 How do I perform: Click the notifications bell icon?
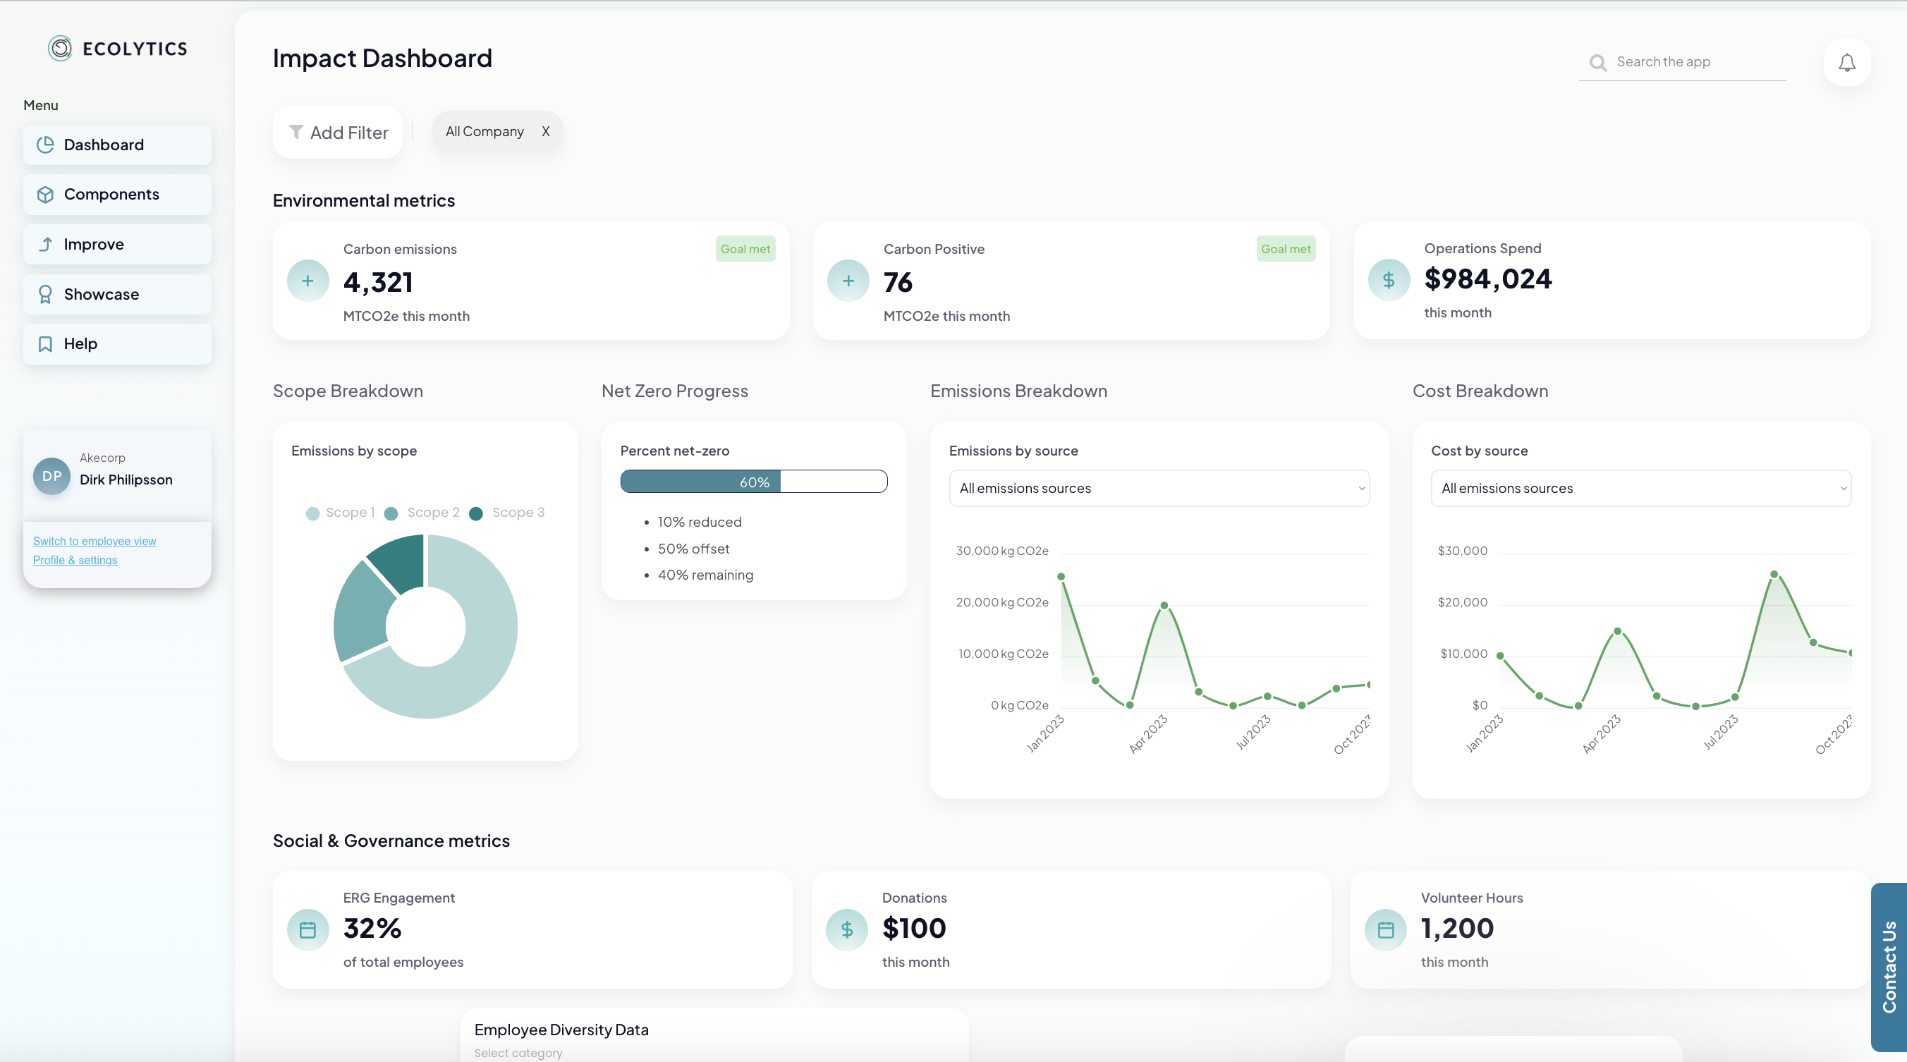(1846, 62)
